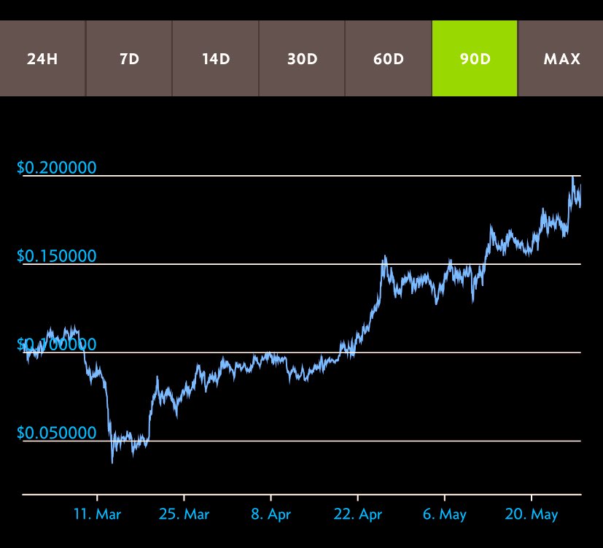Click the 22. Apr date label

click(x=358, y=514)
